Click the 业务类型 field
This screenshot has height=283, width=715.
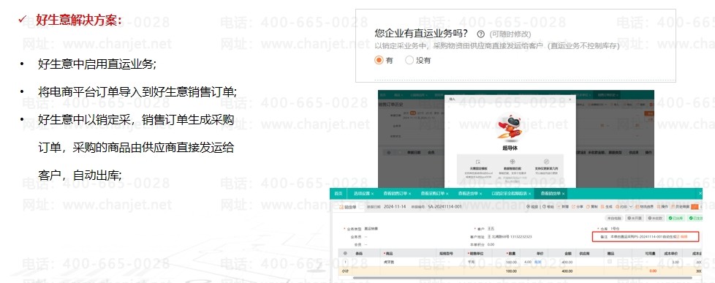coord(371,228)
